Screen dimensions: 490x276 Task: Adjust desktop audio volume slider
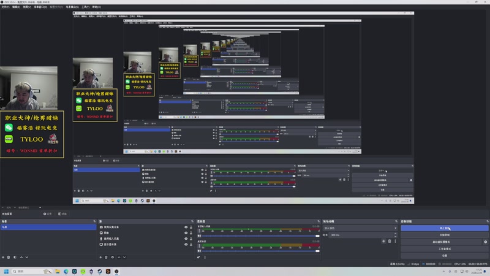tap(261, 251)
